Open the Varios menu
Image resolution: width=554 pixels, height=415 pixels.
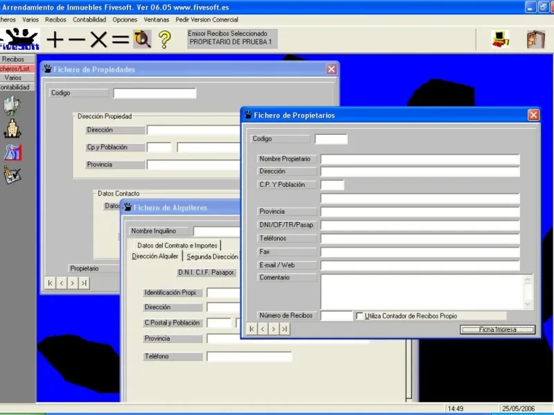pos(30,20)
